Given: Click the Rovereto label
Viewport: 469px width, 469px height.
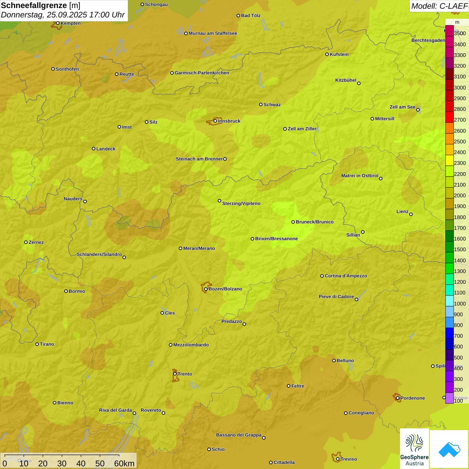Looking at the screenshot, I should [x=151, y=410].
